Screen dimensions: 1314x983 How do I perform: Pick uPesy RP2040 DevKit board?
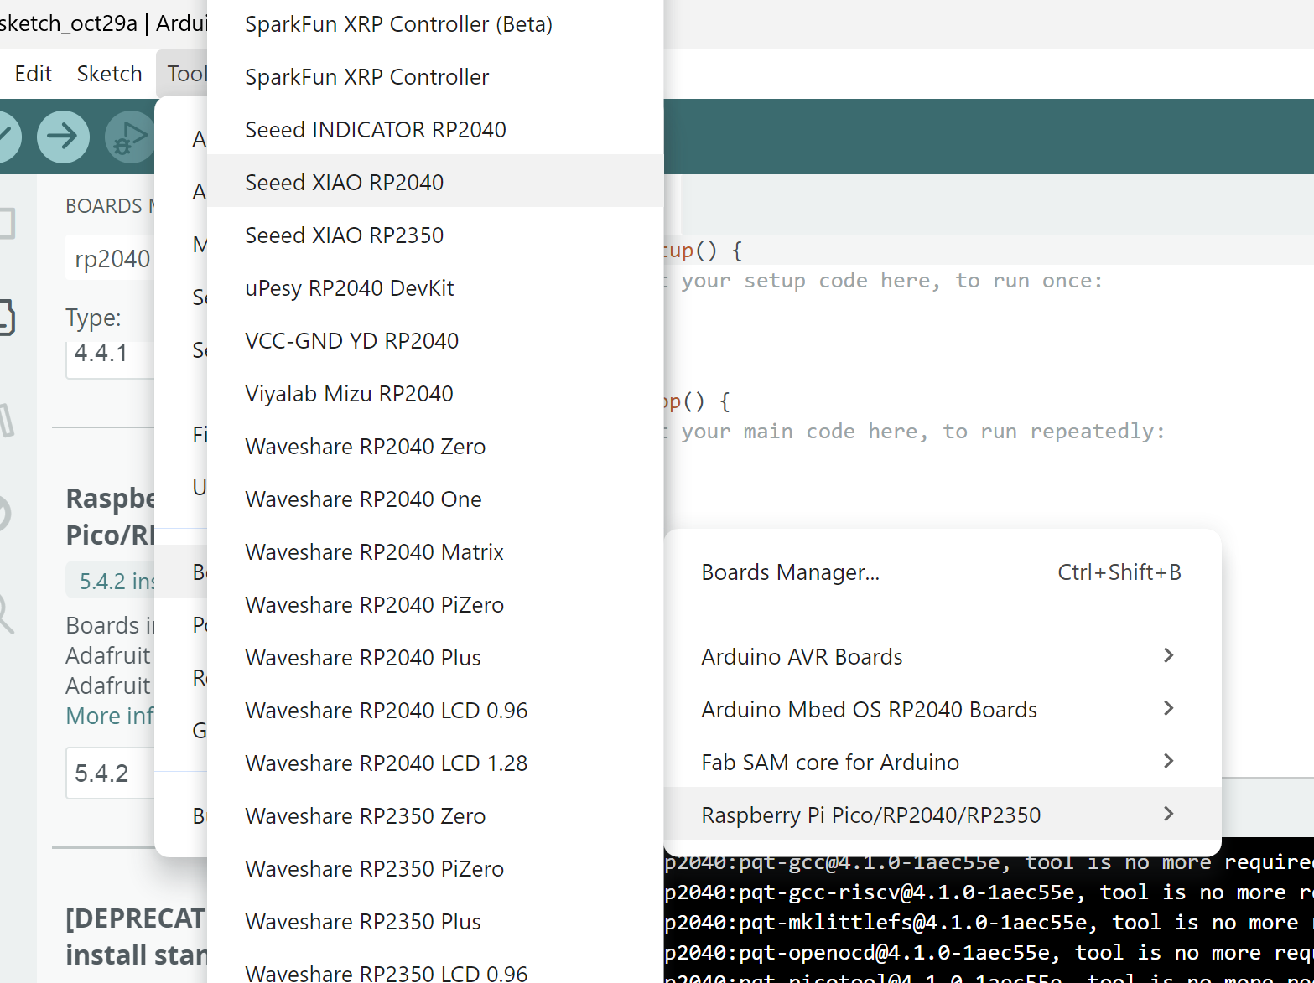pyautogui.click(x=349, y=288)
